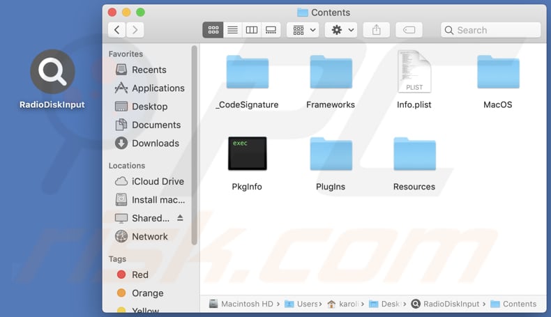Click the Contents folder icon in title bar
The height and width of the screenshot is (317, 551).
302,13
